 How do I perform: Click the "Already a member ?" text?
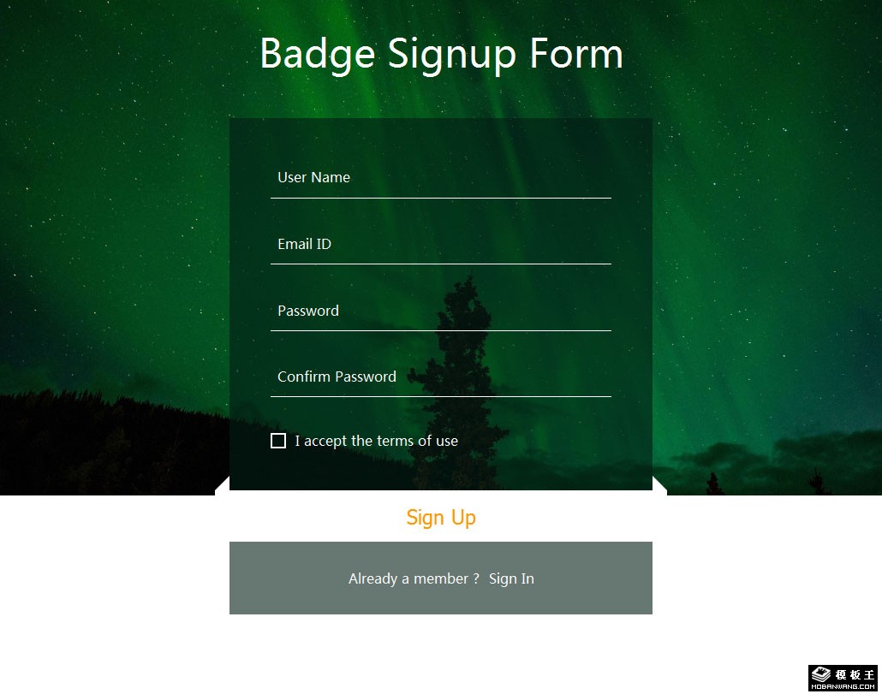click(x=414, y=579)
